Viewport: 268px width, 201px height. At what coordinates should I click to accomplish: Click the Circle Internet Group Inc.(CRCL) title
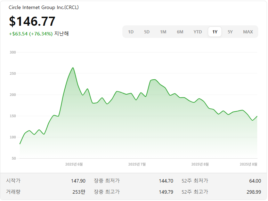(x=43, y=7)
